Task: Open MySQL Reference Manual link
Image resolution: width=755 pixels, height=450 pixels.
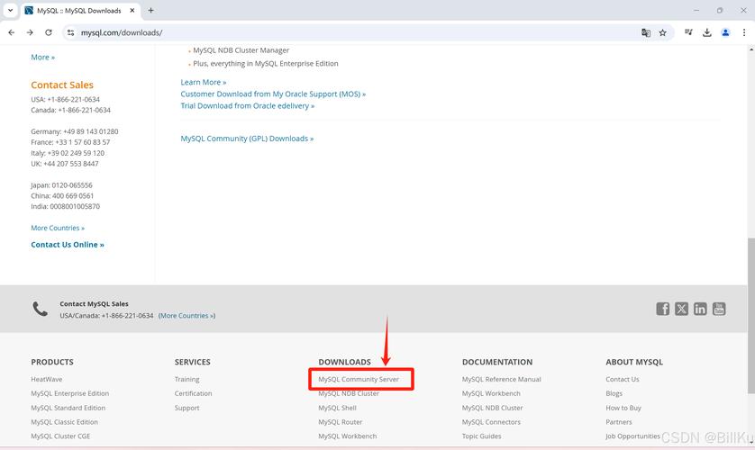Action: coord(502,379)
